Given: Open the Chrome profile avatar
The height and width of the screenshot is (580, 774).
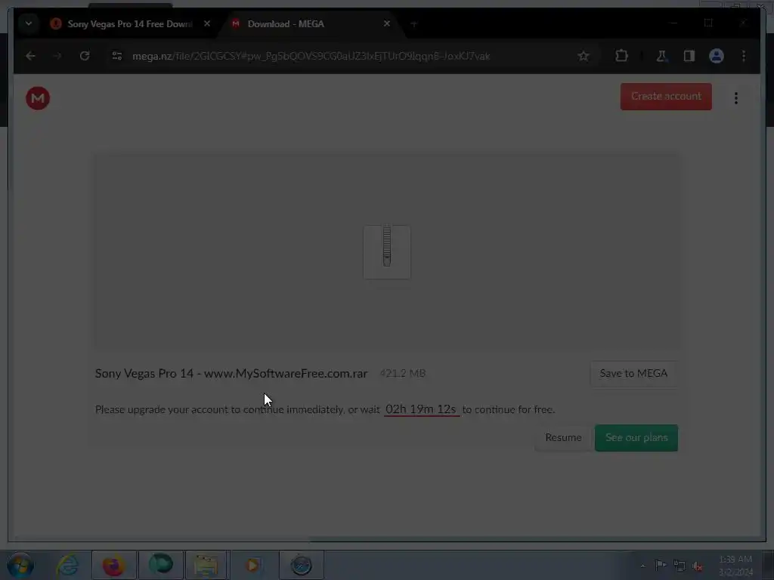Looking at the screenshot, I should 717,56.
